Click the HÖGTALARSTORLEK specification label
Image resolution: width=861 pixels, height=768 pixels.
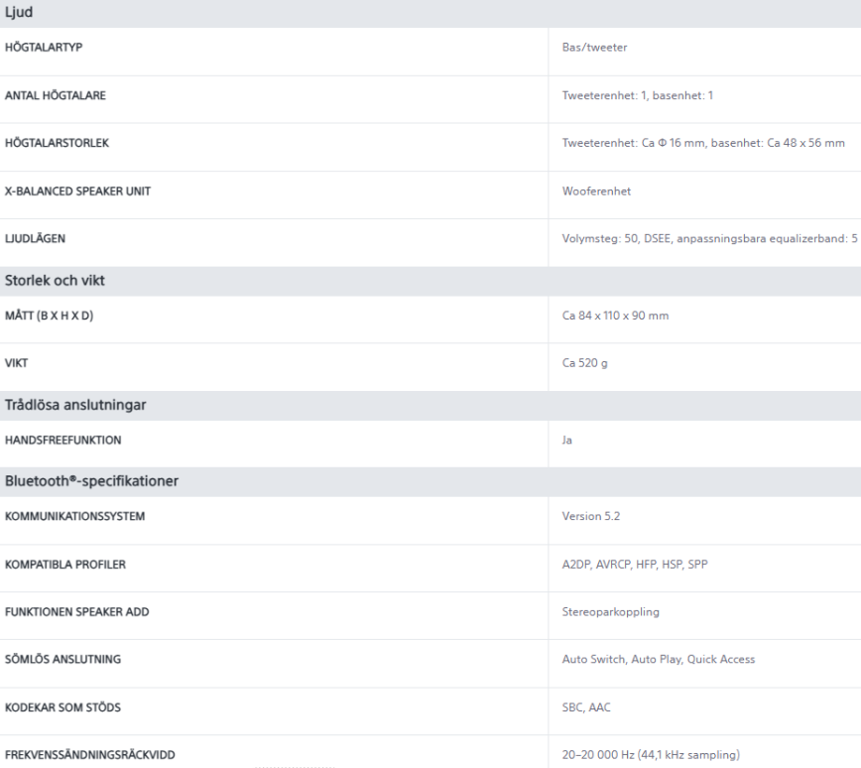point(57,142)
